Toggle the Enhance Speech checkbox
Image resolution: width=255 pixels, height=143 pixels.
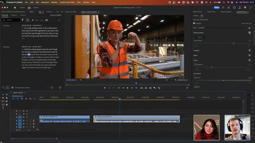pos(249,33)
